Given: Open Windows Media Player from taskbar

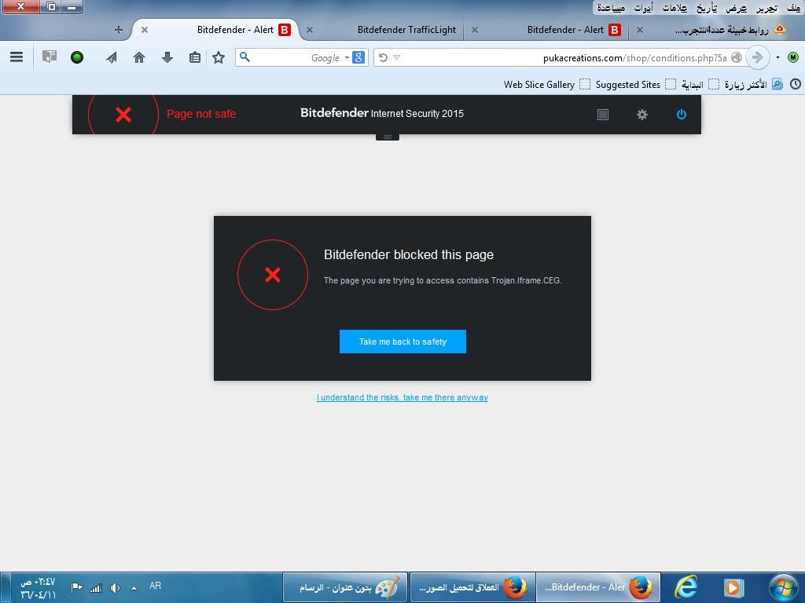Looking at the screenshot, I should point(733,587).
